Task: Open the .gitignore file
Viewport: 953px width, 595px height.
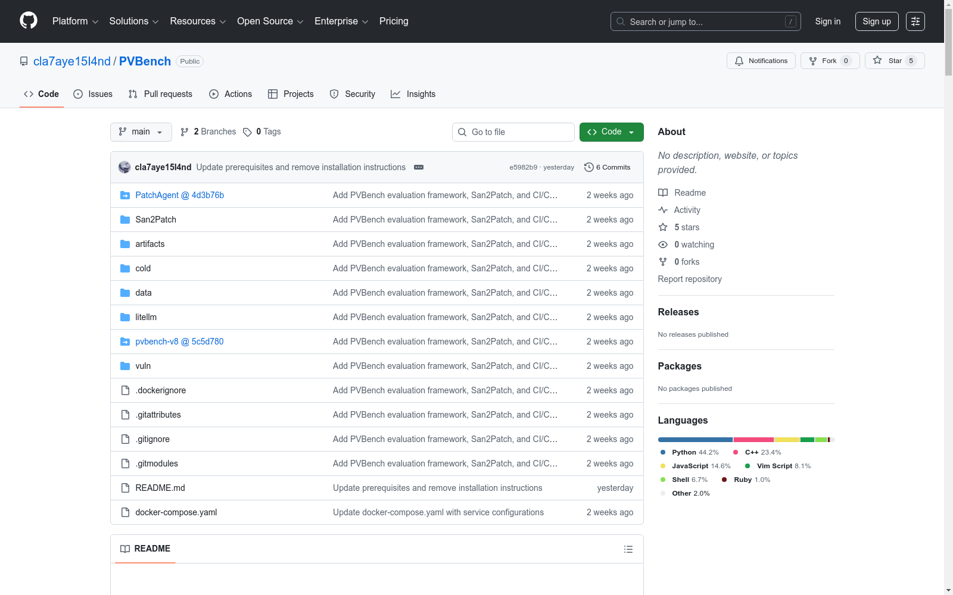Action: (x=152, y=439)
